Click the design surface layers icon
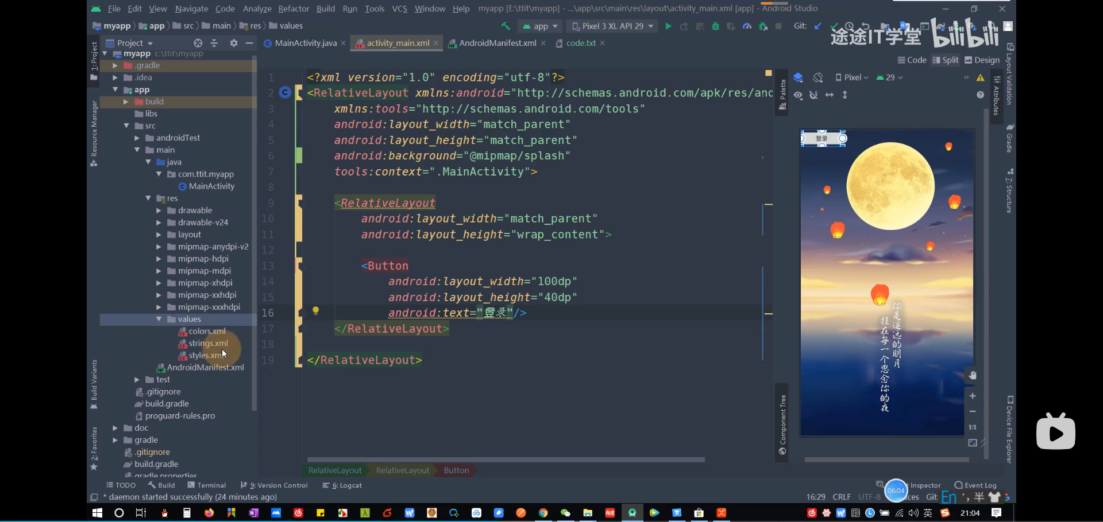Screen dimensions: 1103x522 [x=798, y=77]
